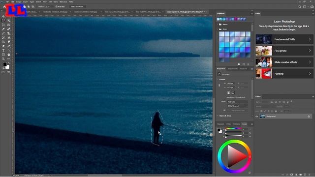The height and width of the screenshot is (177, 315).
Task: Select the Paint Bucket tool
Action: pos(3,42)
